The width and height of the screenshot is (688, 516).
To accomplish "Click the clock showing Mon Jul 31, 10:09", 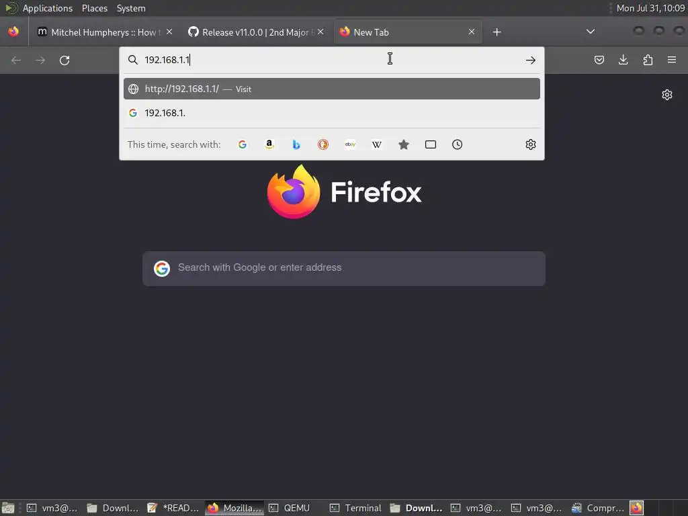I will point(650,8).
